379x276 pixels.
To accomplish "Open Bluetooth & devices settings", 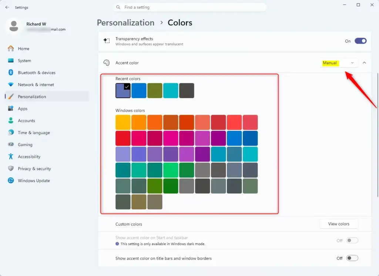I will (x=47, y=73).
